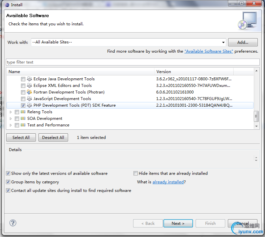Viewport: 265px width, 237px height.
Task: Focus the type filter text field
Action: pyautogui.click(x=133, y=62)
